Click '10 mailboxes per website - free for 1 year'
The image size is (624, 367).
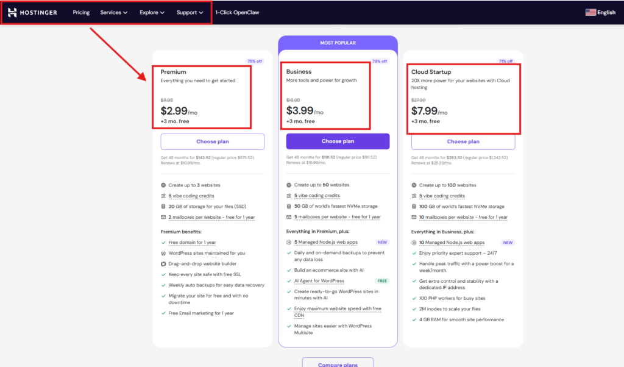click(x=463, y=217)
